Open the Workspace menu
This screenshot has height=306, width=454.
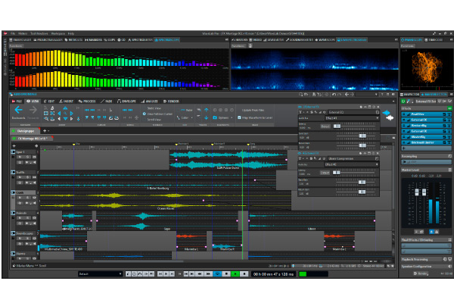pos(58,33)
